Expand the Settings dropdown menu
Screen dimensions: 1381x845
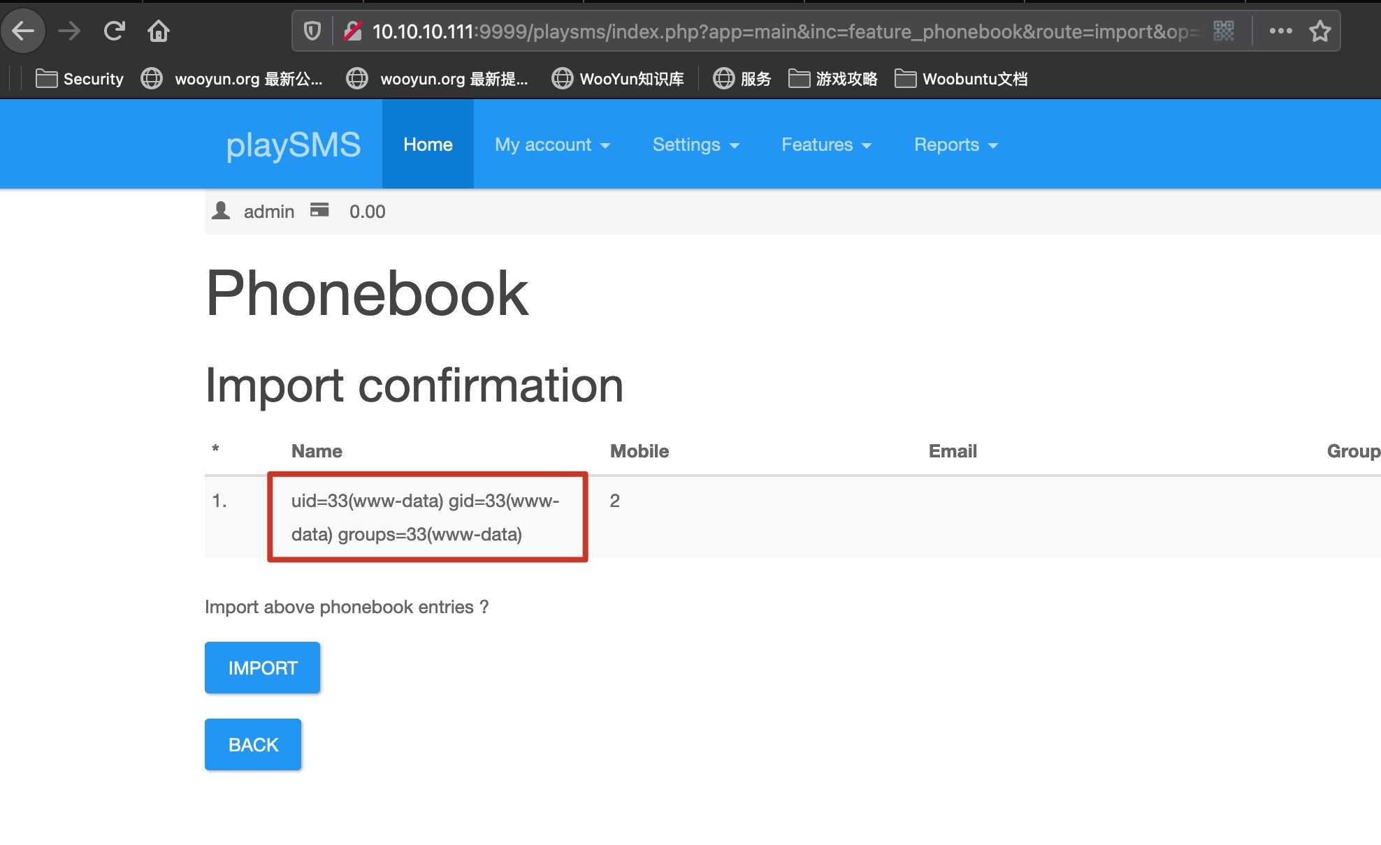click(695, 145)
